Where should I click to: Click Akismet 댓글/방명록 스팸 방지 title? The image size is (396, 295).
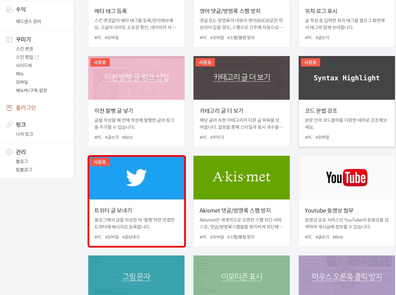235,211
